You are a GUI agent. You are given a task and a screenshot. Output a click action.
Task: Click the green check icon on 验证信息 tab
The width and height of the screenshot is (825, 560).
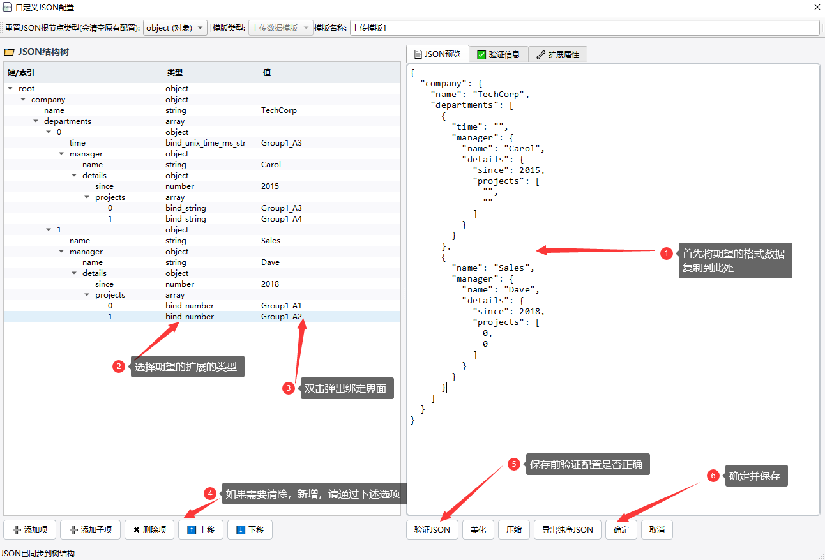[x=481, y=55]
